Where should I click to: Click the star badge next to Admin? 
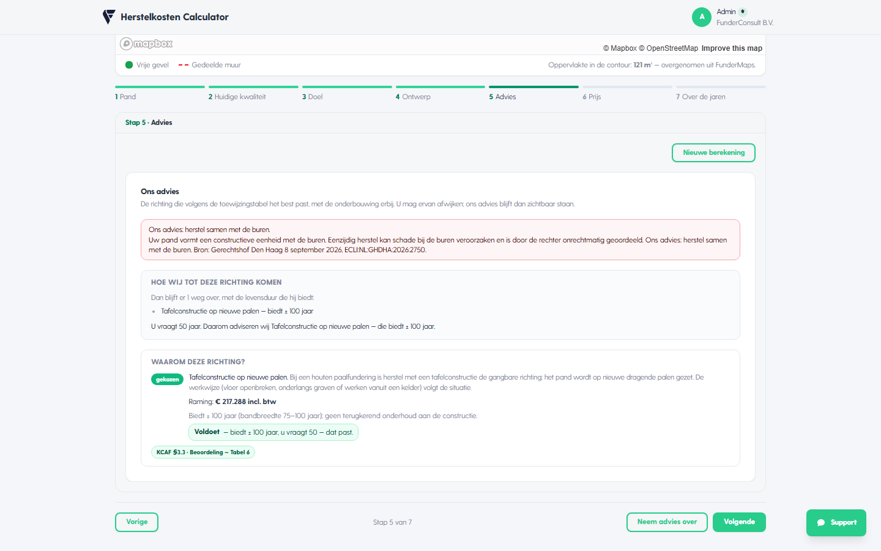pos(743,12)
